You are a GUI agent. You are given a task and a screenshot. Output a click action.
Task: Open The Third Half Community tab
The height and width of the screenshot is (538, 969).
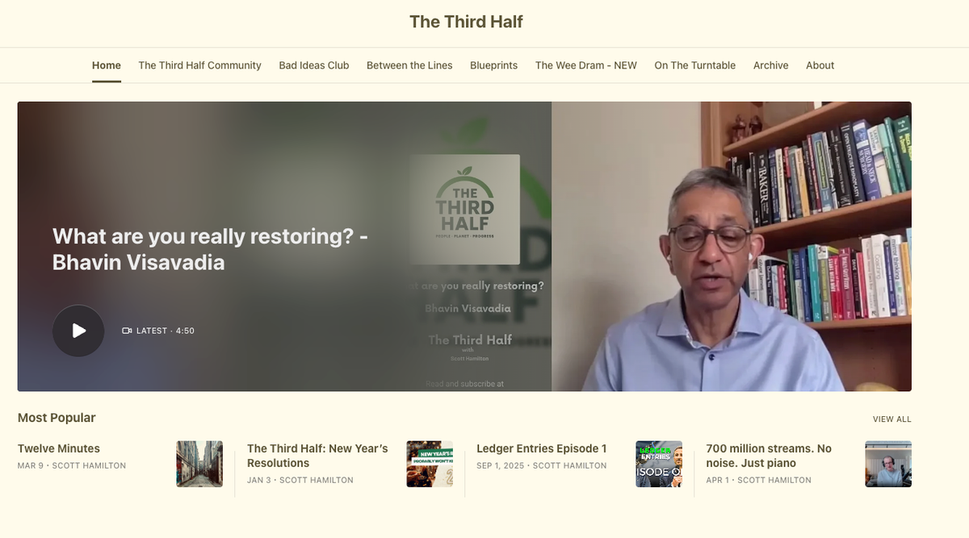(x=199, y=65)
